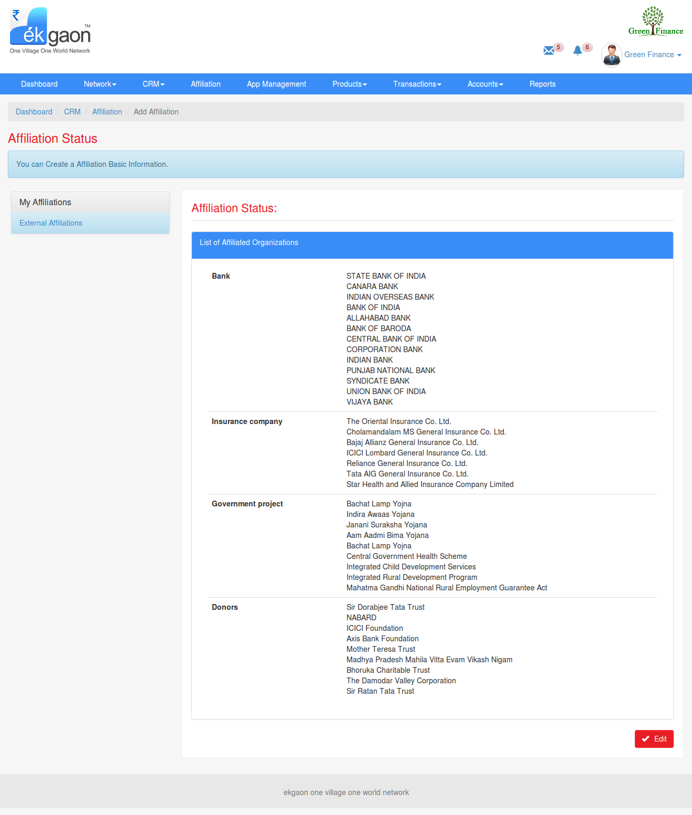Viewport: 692px width, 815px height.
Task: Go to CRM breadcrumb link
Action: coord(72,112)
